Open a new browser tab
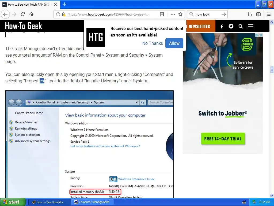The height and width of the screenshot is (206, 274). [64, 4]
